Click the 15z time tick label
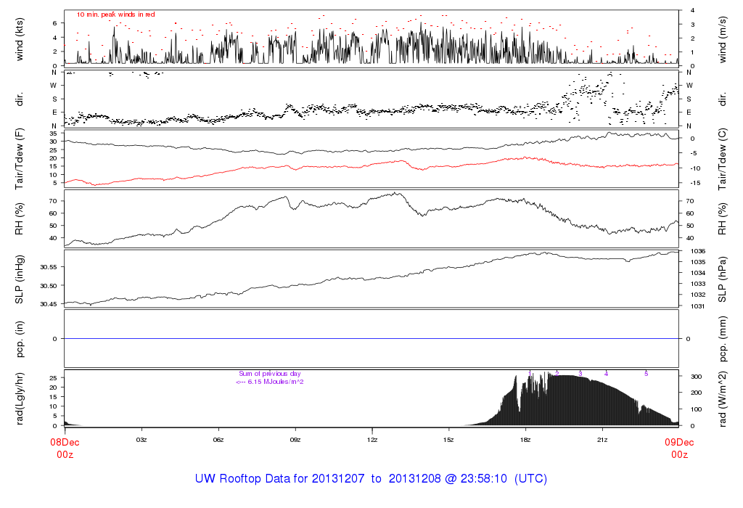The height and width of the screenshot is (508, 743). [448, 440]
